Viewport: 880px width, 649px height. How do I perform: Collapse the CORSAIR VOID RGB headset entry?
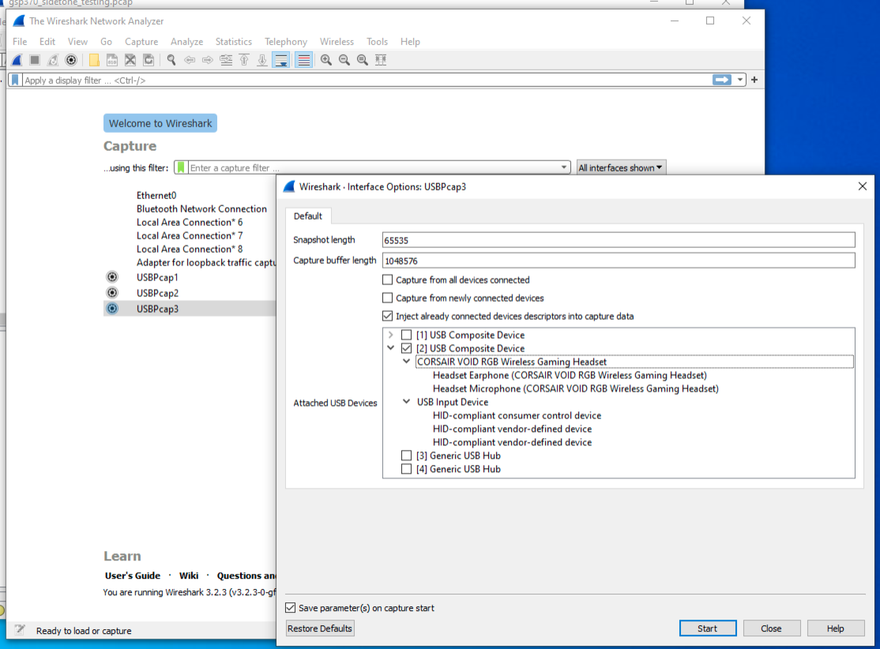coord(406,361)
